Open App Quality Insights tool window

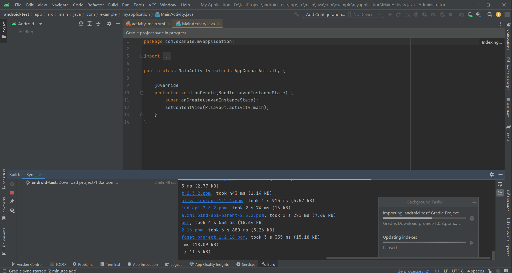pyautogui.click(x=209, y=264)
